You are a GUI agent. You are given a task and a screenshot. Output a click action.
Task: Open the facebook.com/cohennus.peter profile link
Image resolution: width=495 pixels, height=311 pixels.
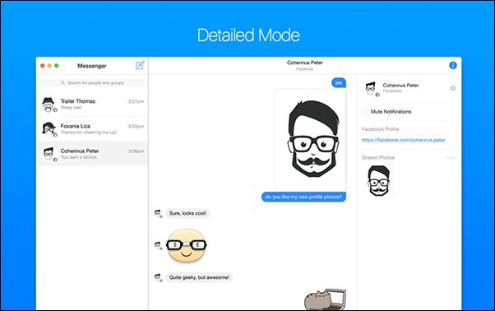404,140
